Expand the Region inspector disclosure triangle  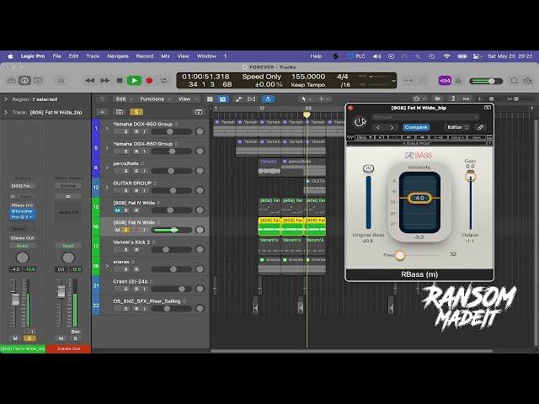tap(6, 99)
